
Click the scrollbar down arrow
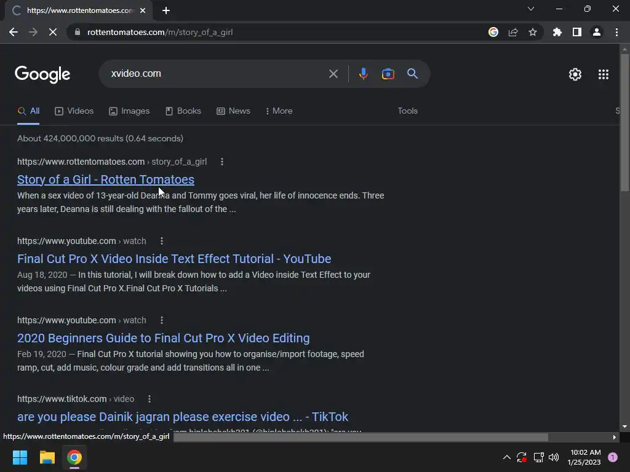click(x=624, y=427)
